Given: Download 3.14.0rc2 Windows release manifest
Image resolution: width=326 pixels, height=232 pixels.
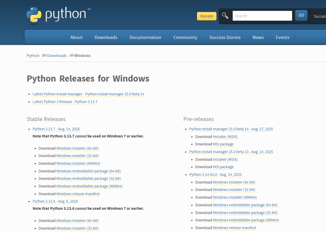Looking at the screenshot, I should 235,228.
